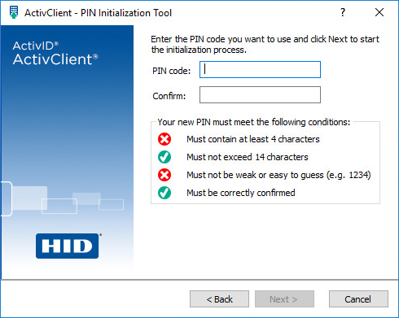Click the 'Confirm:' label
399x318 pixels.
point(169,96)
